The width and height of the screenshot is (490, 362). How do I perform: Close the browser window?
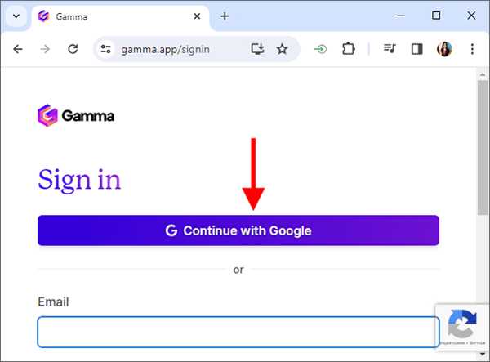(471, 16)
